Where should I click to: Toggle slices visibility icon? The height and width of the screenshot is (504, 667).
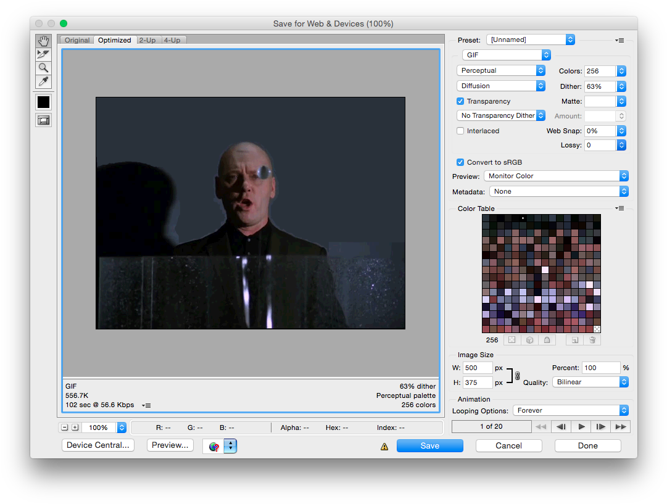click(43, 120)
